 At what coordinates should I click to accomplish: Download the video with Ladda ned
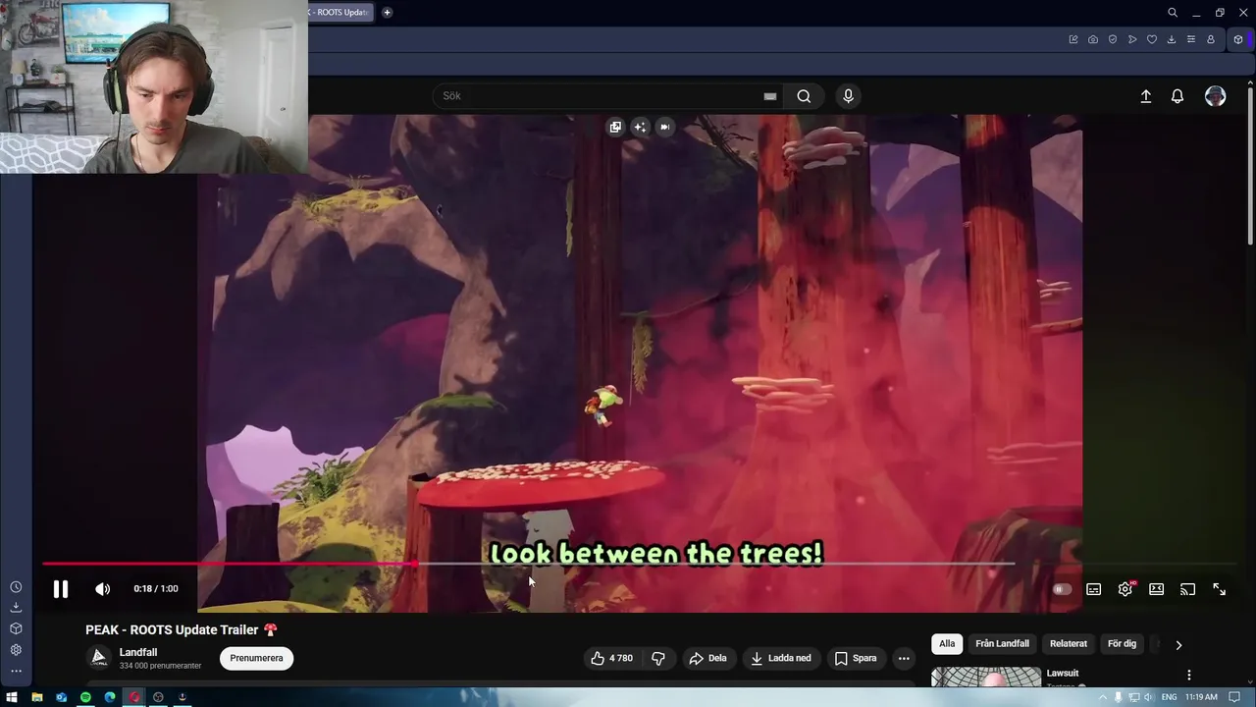pyautogui.click(x=781, y=658)
